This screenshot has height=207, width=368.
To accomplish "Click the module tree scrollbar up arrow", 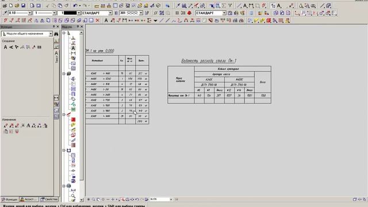I will click(82, 33).
